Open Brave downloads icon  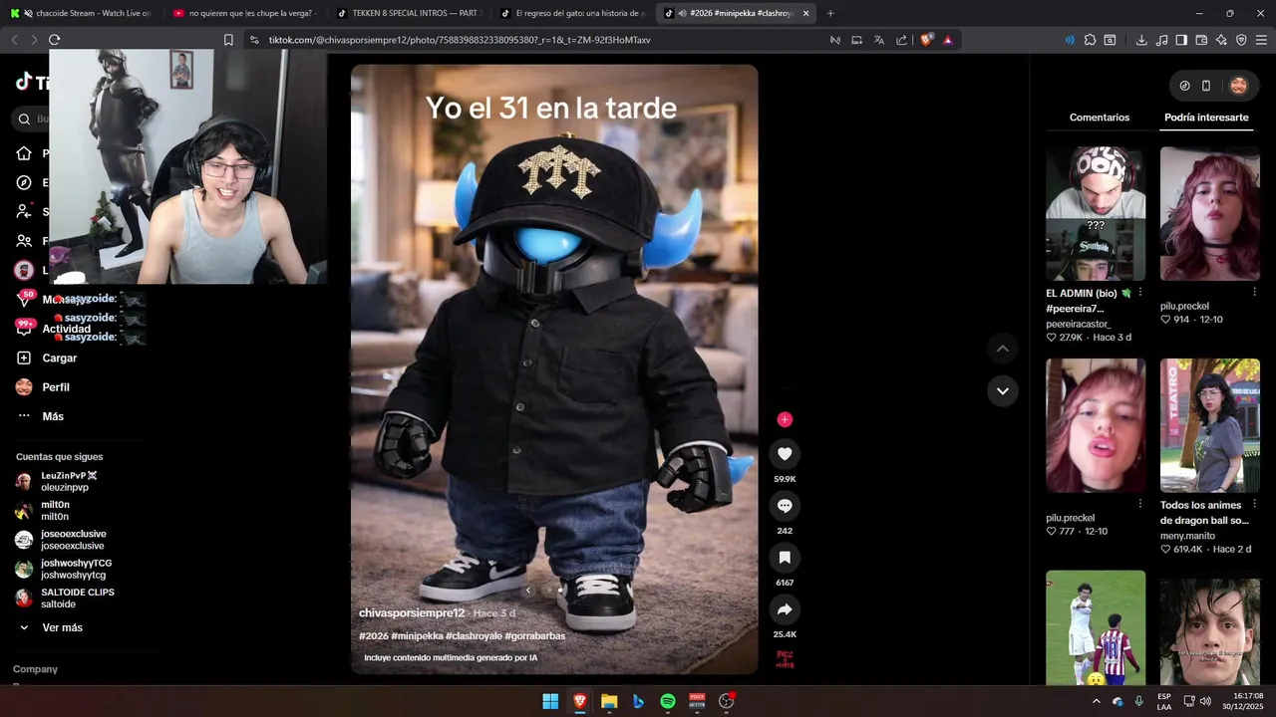(1141, 40)
